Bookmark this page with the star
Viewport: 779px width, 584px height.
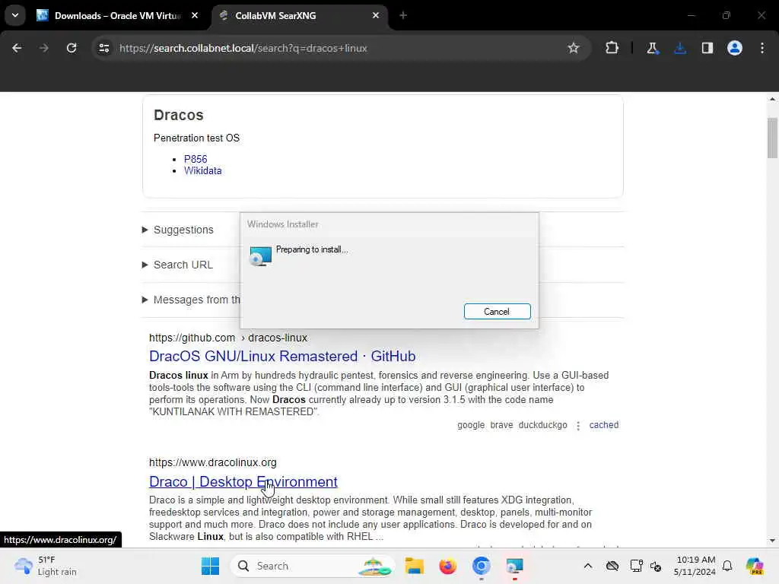[574, 48]
